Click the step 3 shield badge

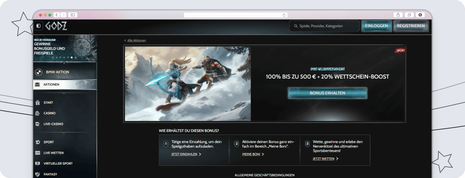tap(307, 144)
